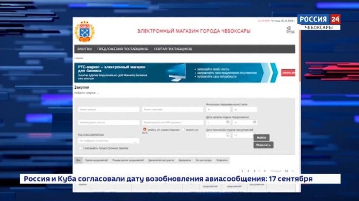Click the Cheboksary coat of arms logo
Viewport: 359px width, 201px height.
[84, 32]
